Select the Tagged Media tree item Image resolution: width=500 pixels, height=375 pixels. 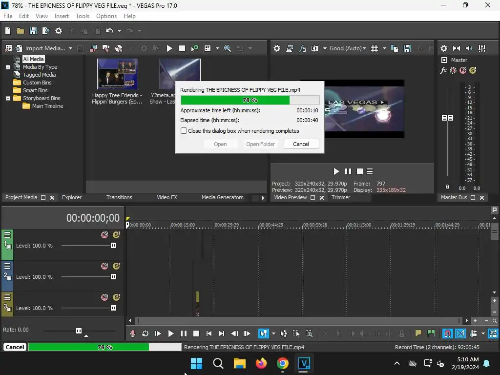pyautogui.click(x=39, y=75)
